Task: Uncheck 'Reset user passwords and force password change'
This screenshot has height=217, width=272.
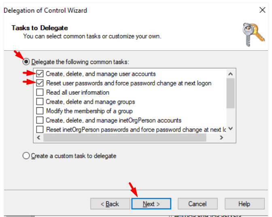Action: (x=40, y=83)
